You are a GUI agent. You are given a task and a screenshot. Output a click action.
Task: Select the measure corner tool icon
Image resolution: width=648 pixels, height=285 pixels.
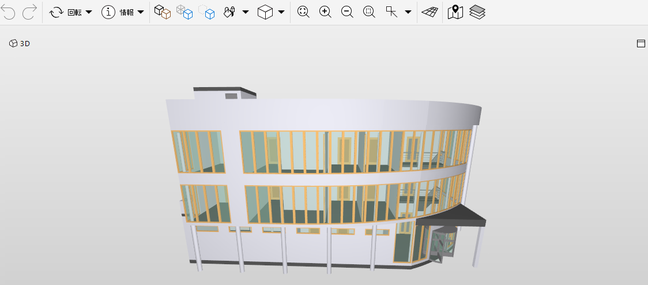tap(391, 12)
